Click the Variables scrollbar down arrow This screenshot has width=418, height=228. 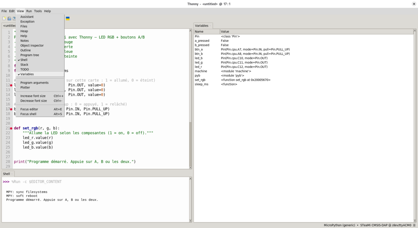[x=415, y=221]
